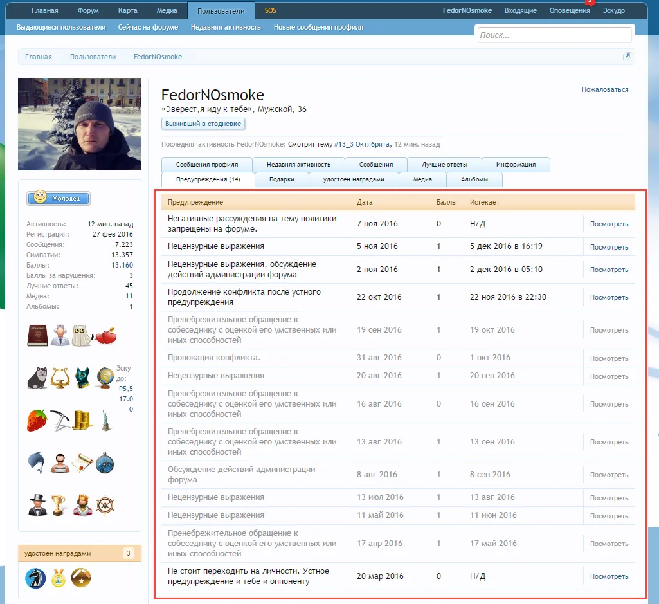Click 'Посмотреть' for the 7 ноя 2016 warning

tap(609, 224)
